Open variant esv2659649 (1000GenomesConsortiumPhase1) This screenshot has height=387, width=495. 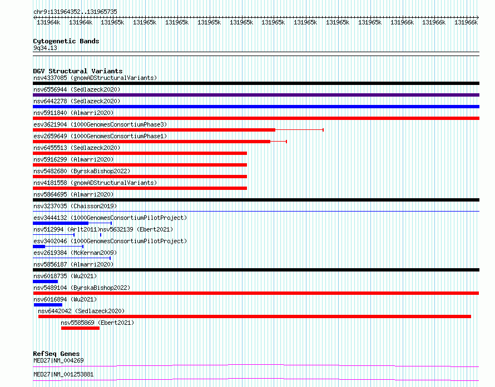[100, 136]
